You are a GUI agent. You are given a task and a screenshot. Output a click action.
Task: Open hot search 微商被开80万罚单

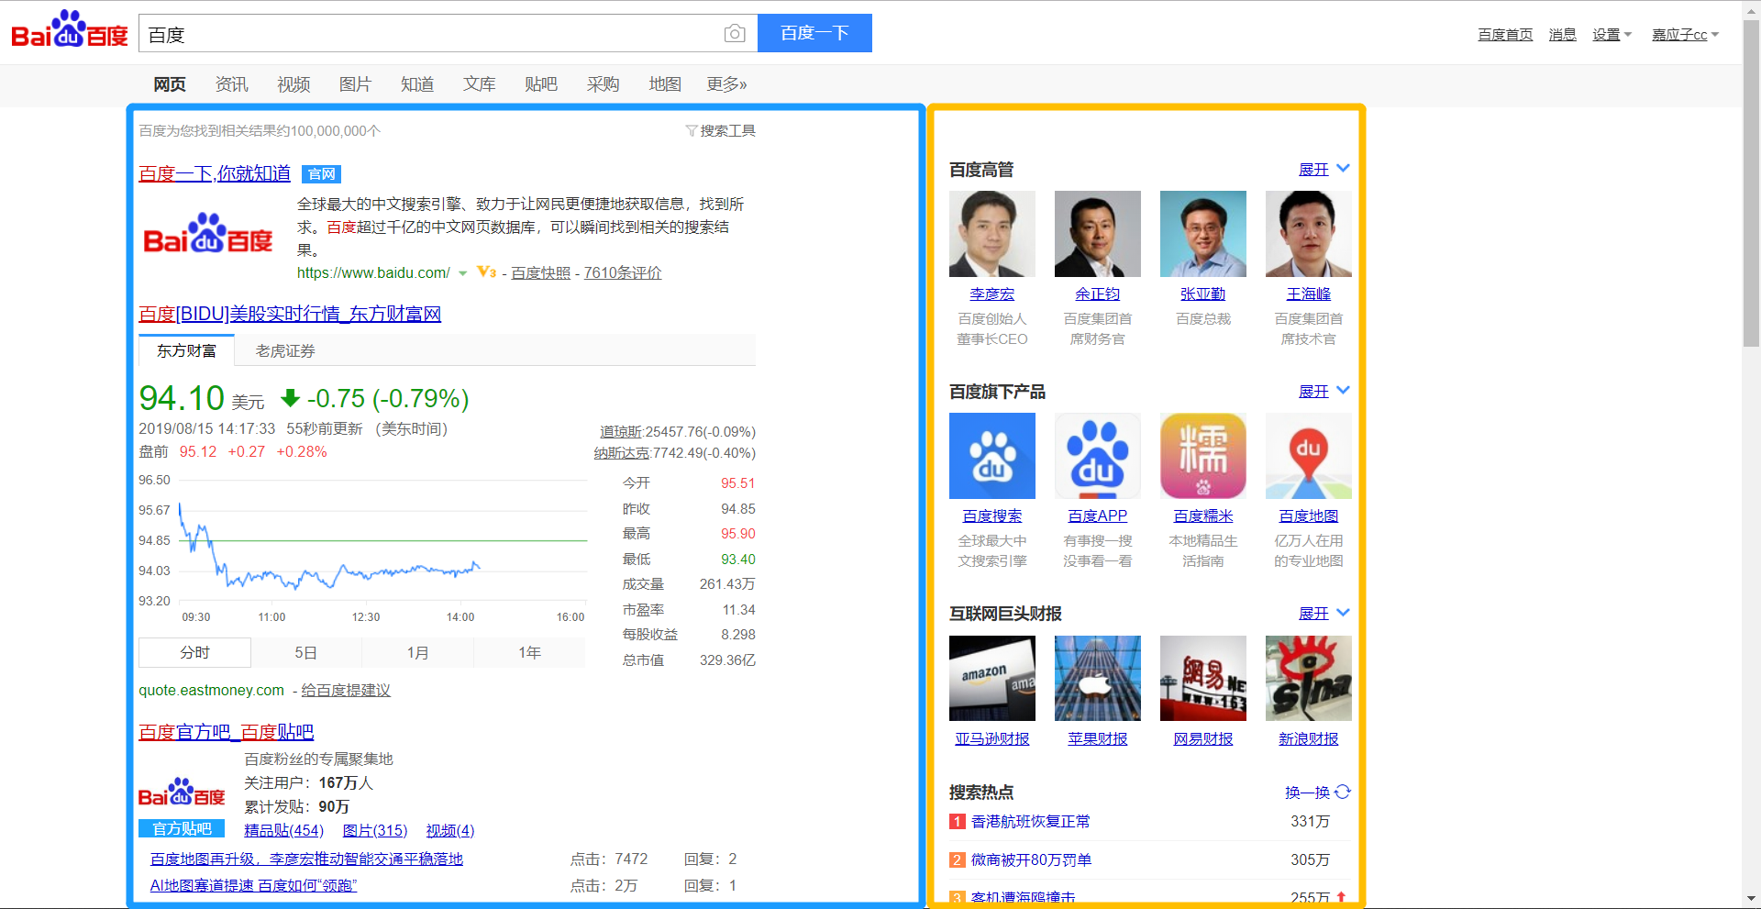[1031, 860]
